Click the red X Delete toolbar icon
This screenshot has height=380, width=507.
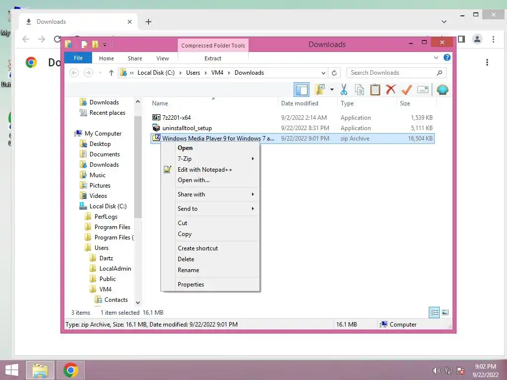pyautogui.click(x=391, y=89)
